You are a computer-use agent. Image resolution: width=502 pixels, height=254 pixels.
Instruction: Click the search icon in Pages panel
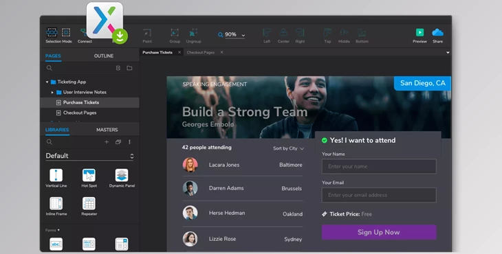(x=50, y=68)
